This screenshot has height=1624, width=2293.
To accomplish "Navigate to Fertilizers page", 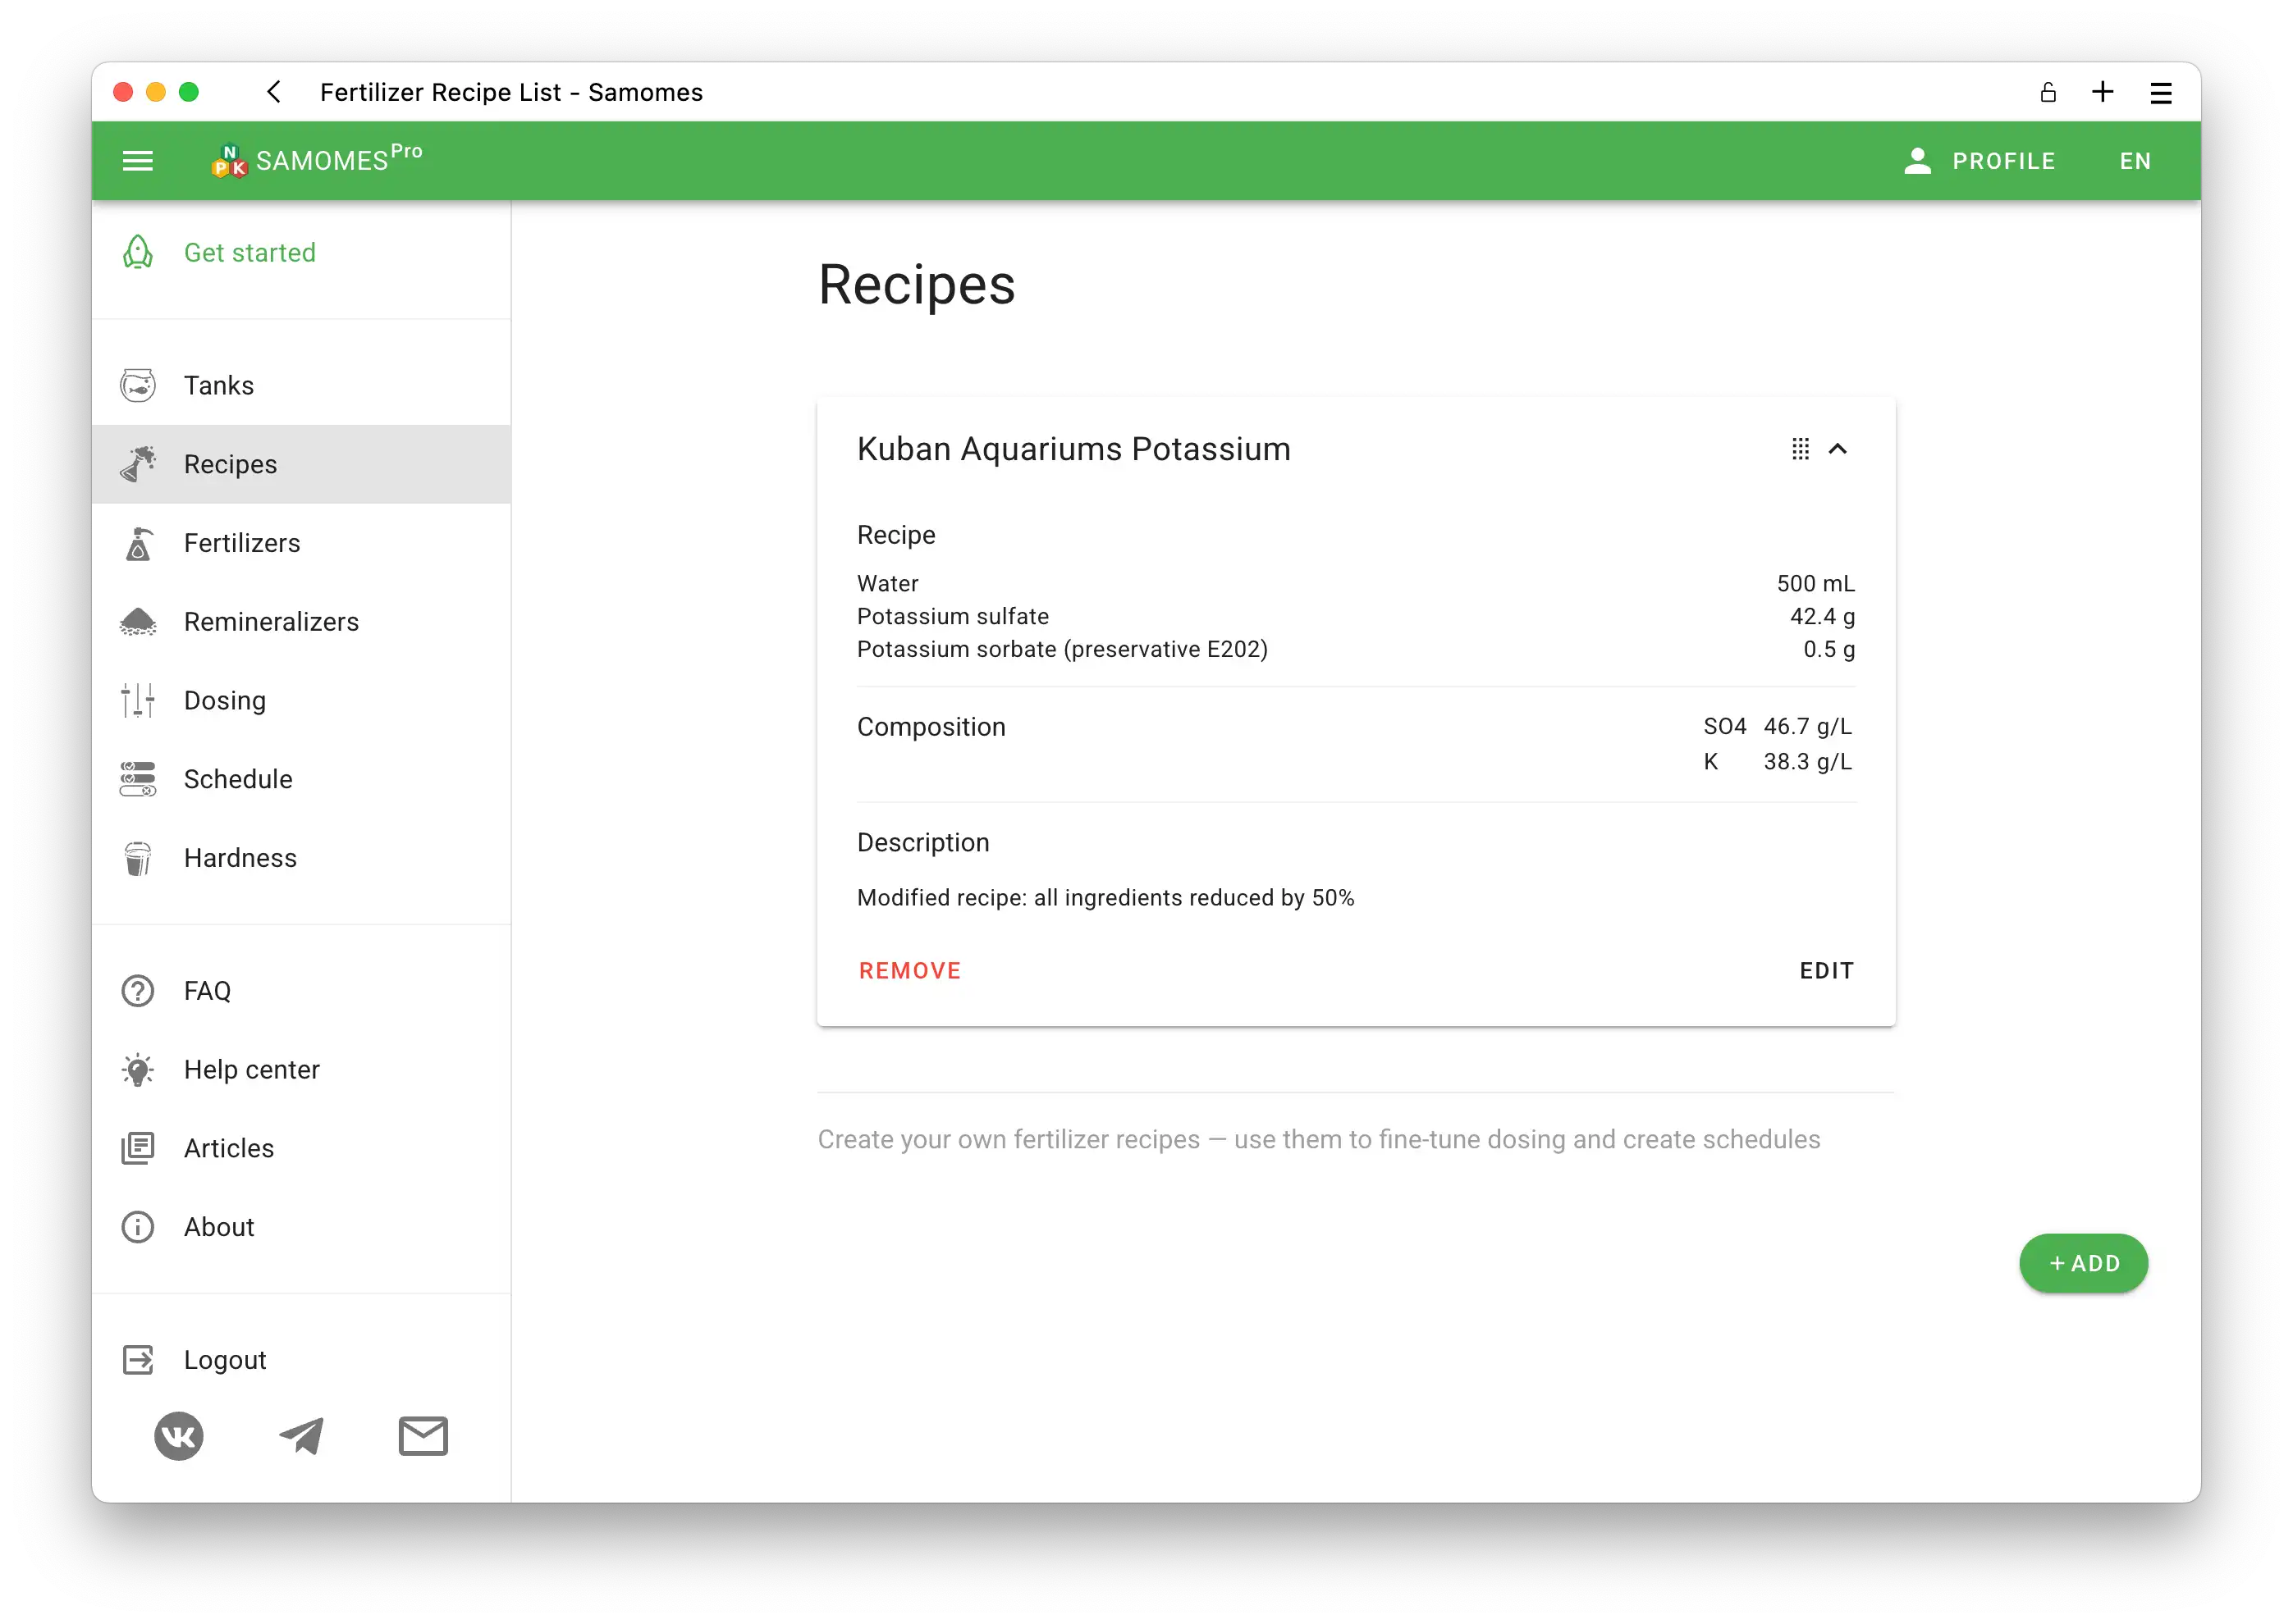I will tap(241, 543).
